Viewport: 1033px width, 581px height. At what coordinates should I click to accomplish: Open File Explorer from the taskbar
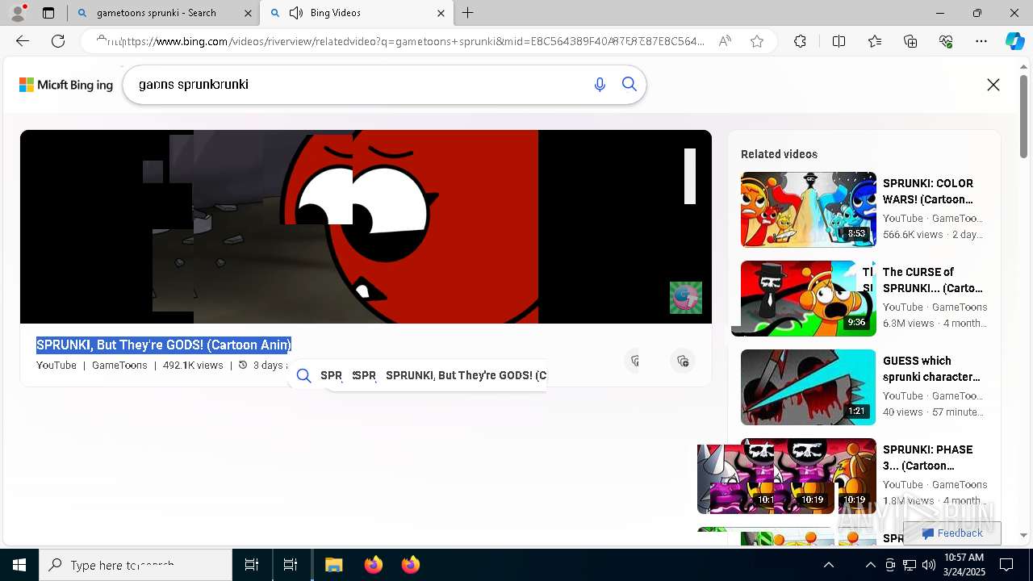[334, 565]
